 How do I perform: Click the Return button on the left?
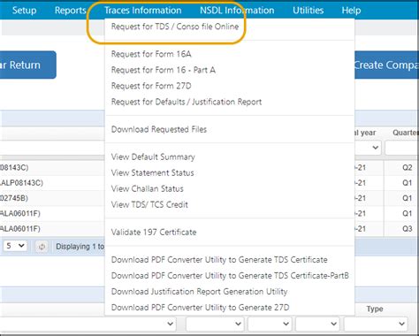click(28, 65)
